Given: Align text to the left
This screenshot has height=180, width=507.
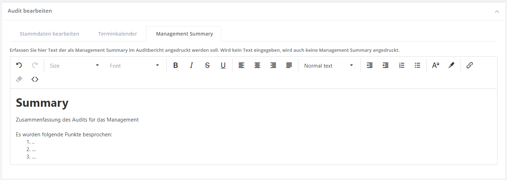Looking at the screenshot, I should click(x=241, y=66).
